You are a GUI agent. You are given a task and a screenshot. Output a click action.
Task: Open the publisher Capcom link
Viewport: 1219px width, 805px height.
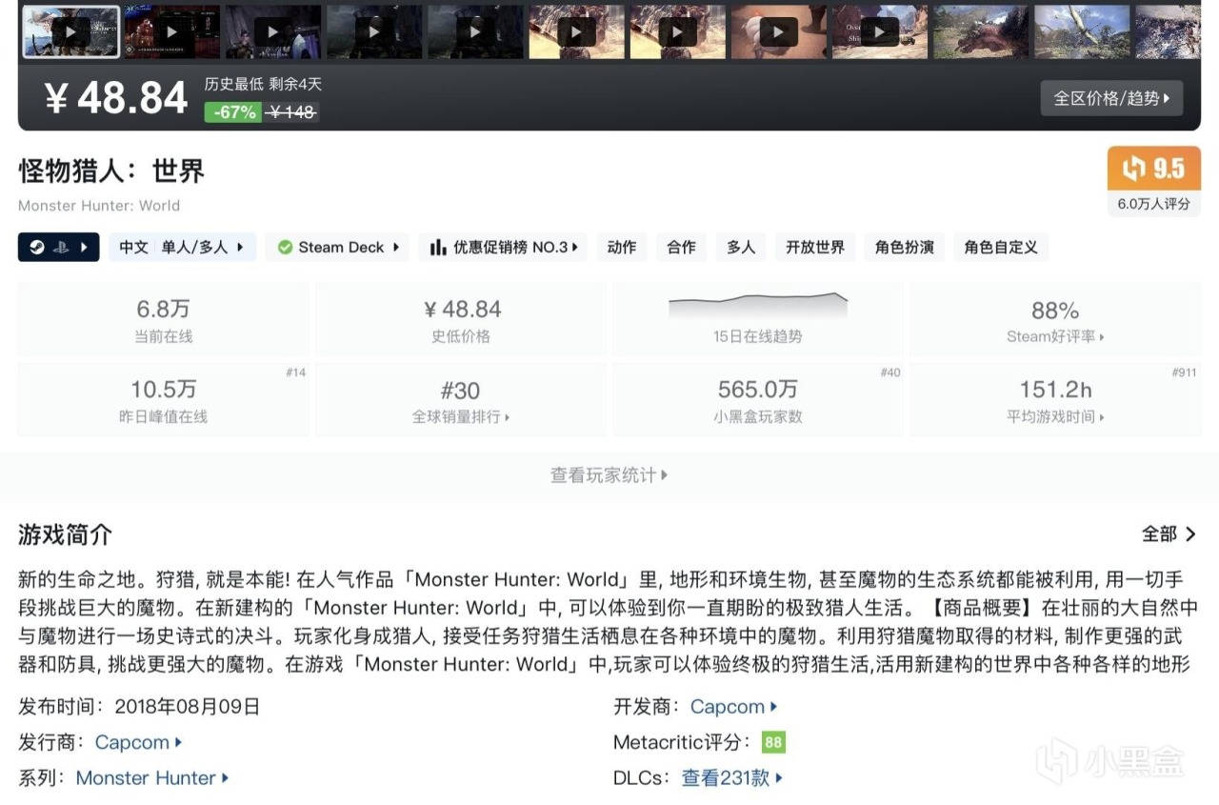(138, 742)
